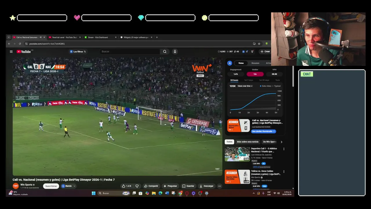Open File Explorer from the taskbar
The image size is (371, 209).
point(154,193)
